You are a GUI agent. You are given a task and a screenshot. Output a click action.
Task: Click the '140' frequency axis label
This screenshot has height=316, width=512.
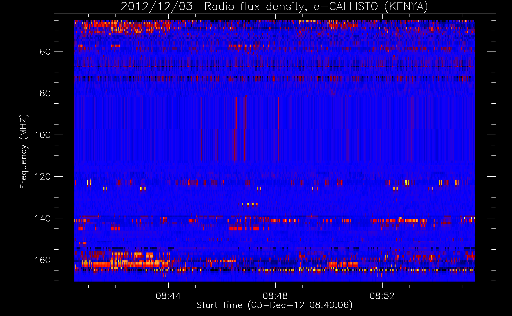pos(42,218)
